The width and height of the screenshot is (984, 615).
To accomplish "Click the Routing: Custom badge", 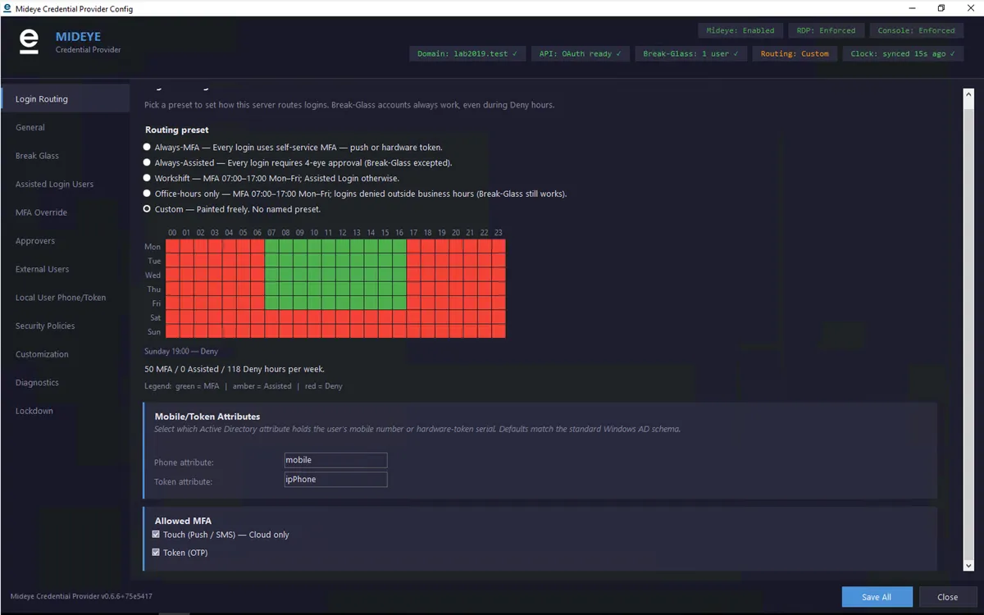I will pos(794,54).
